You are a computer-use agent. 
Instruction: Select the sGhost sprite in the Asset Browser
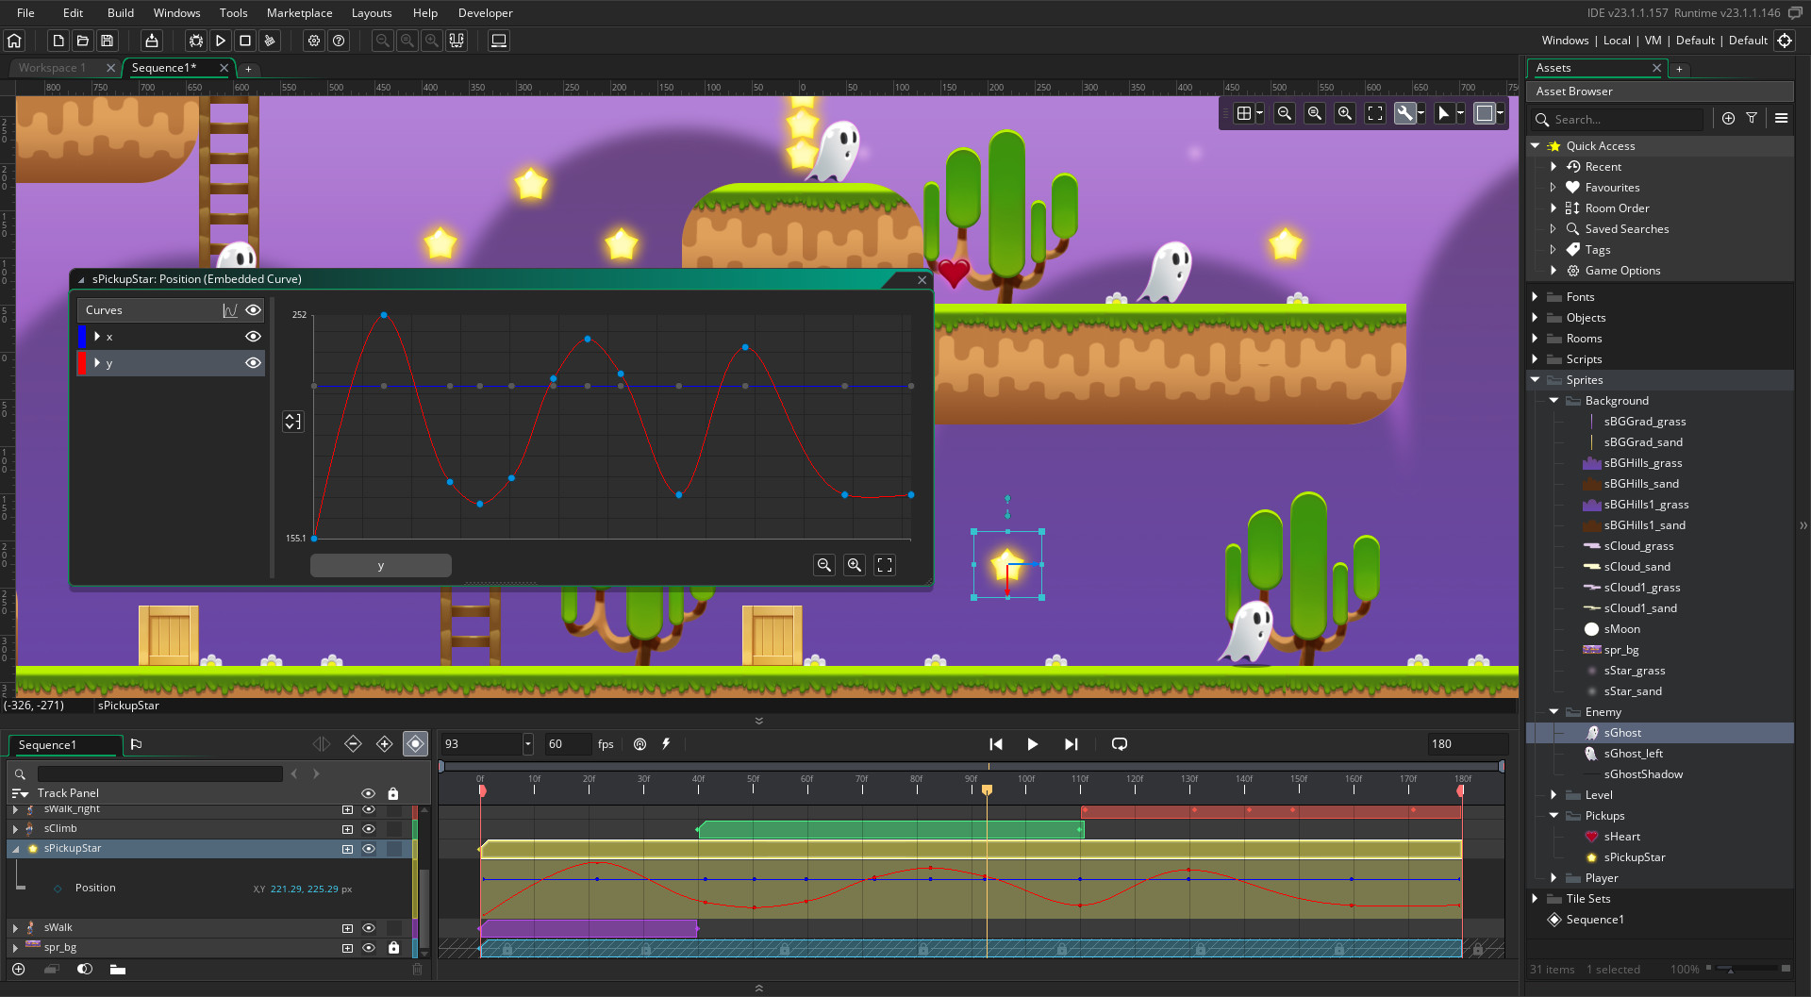(x=1622, y=732)
